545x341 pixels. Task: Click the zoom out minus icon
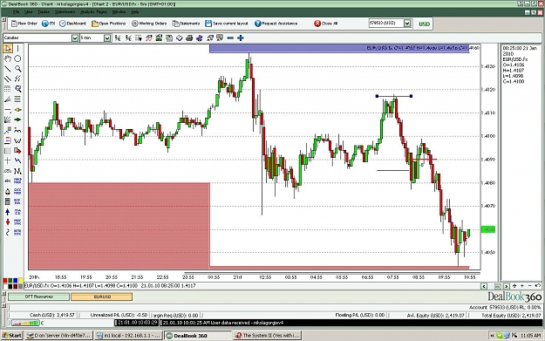230,38
